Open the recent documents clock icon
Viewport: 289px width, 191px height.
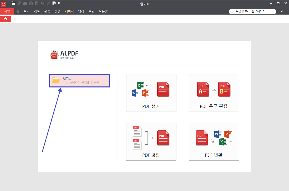point(54,3)
